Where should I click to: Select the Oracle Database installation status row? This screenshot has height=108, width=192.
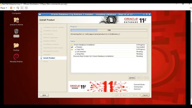109,45
